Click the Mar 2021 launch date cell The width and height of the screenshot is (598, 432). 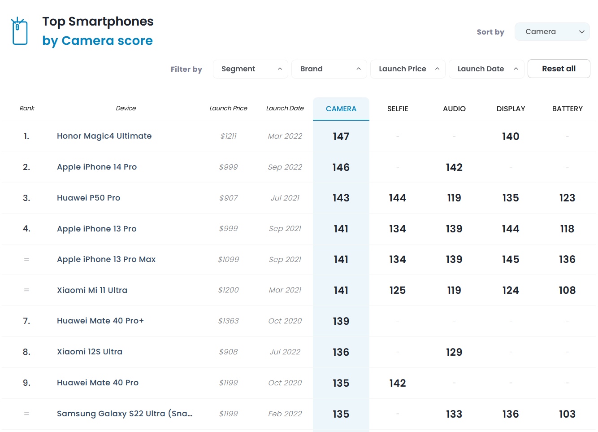click(x=285, y=290)
